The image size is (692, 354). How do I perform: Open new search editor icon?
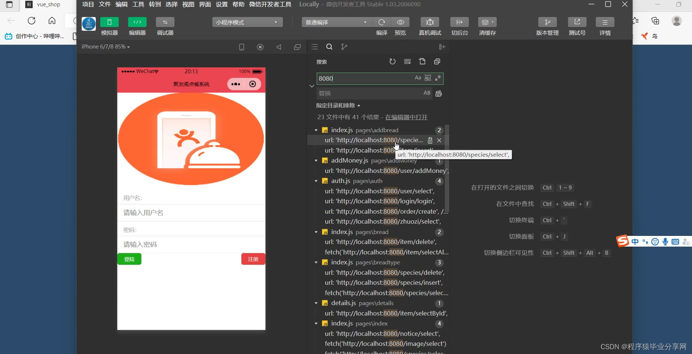(422, 61)
